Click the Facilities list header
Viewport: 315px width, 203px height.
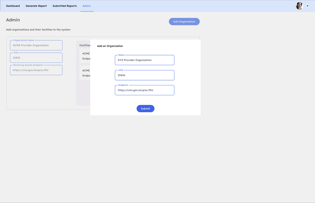coord(84,45)
